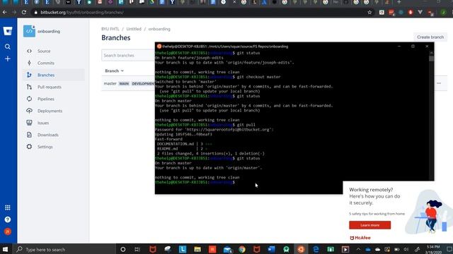Focus the Search branches field
The image size is (453, 254).
128,55
